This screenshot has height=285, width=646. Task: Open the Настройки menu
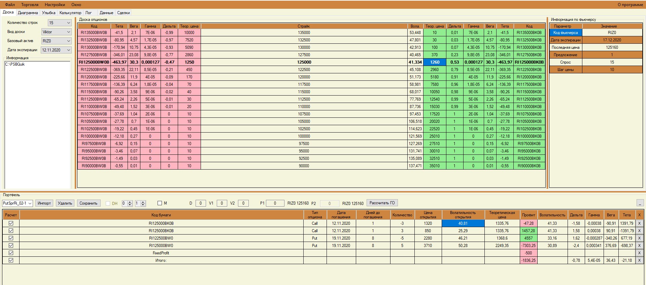55,5
